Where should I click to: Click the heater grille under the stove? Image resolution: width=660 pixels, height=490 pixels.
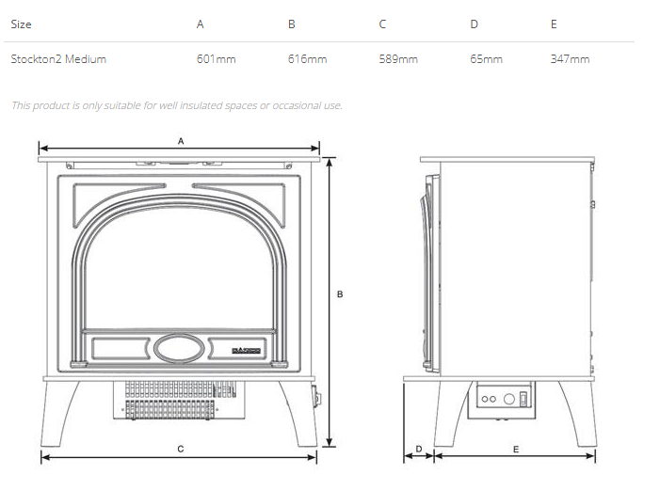[x=180, y=401]
